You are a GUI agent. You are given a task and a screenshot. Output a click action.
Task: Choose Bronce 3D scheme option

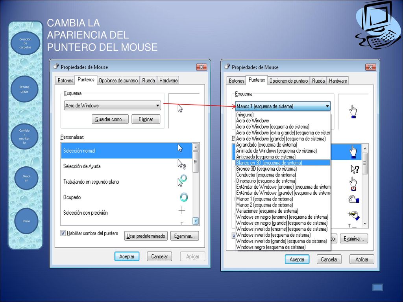point(283,169)
